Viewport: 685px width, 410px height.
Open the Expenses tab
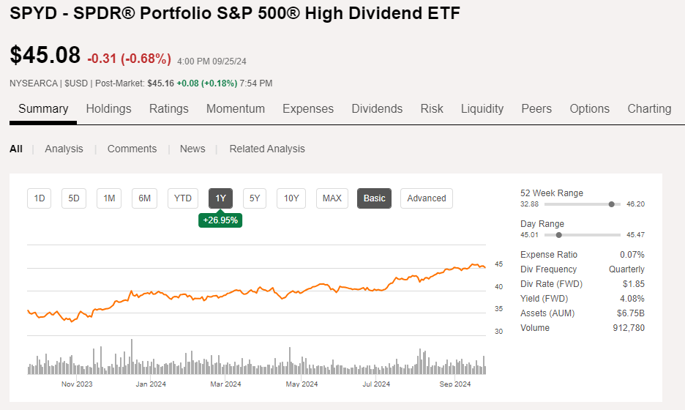coord(308,109)
